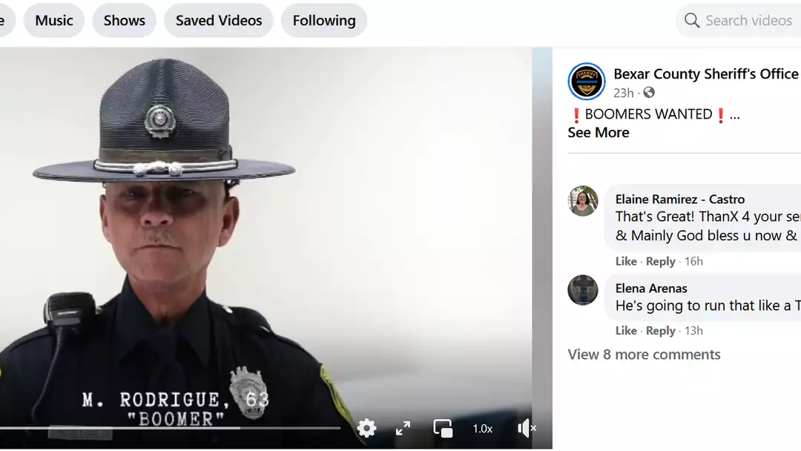Open the 1.0x playback speed menu
The height and width of the screenshot is (451, 801).
pyautogui.click(x=483, y=428)
